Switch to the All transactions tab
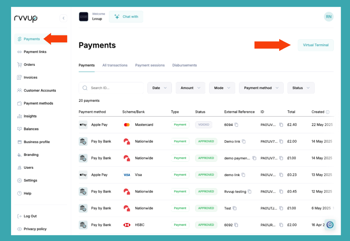 tap(115, 65)
